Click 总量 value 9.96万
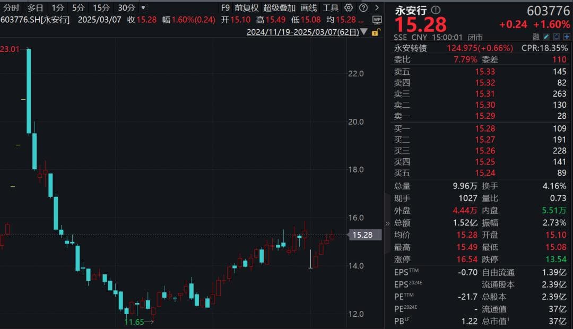The image size is (573, 329). (465, 186)
